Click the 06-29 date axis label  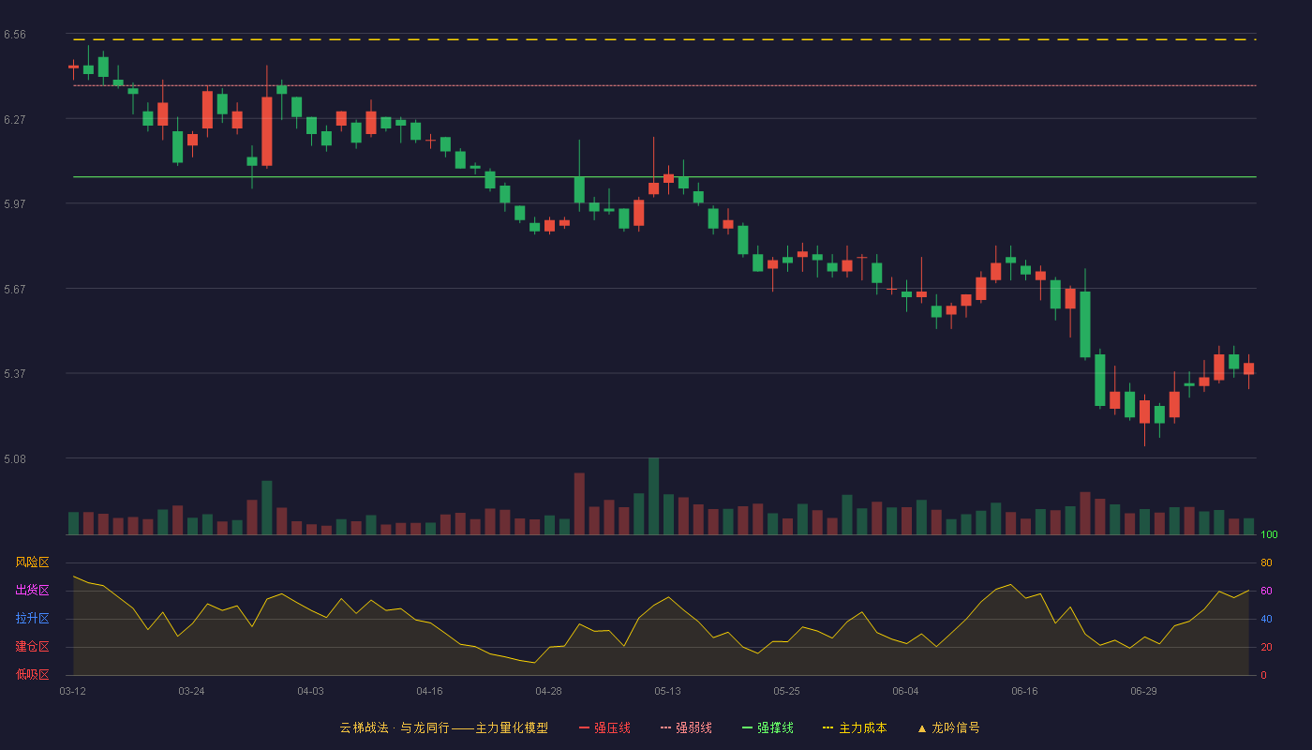(1143, 691)
